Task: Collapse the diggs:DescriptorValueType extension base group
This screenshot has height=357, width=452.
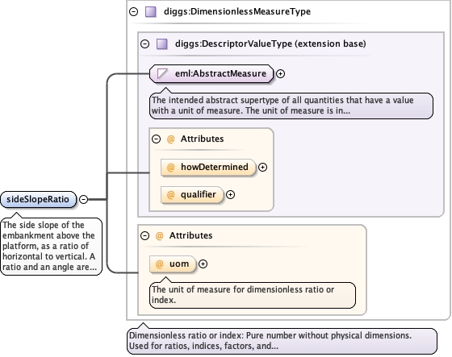Action: coord(144,44)
